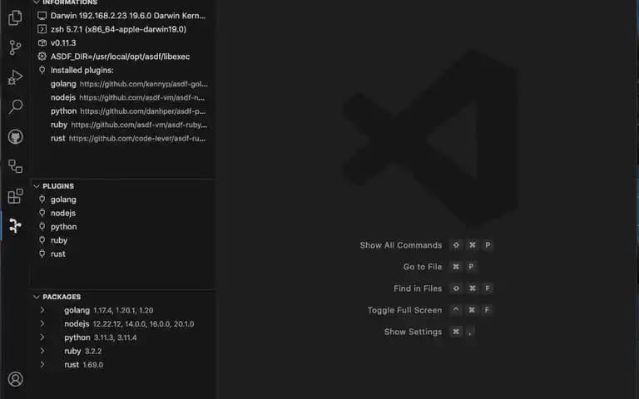Click the terminal icon beside zsh 5.7.1

[x=42, y=29]
